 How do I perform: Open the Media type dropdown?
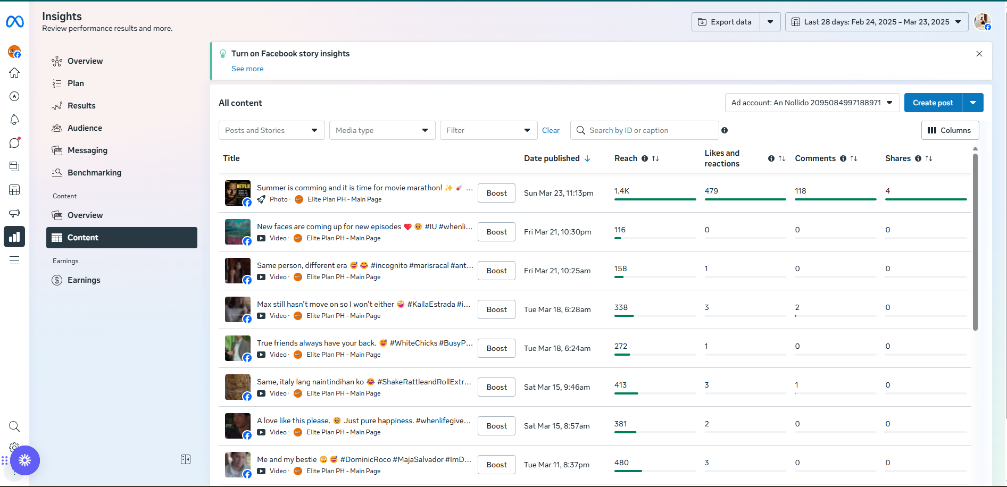tap(382, 130)
